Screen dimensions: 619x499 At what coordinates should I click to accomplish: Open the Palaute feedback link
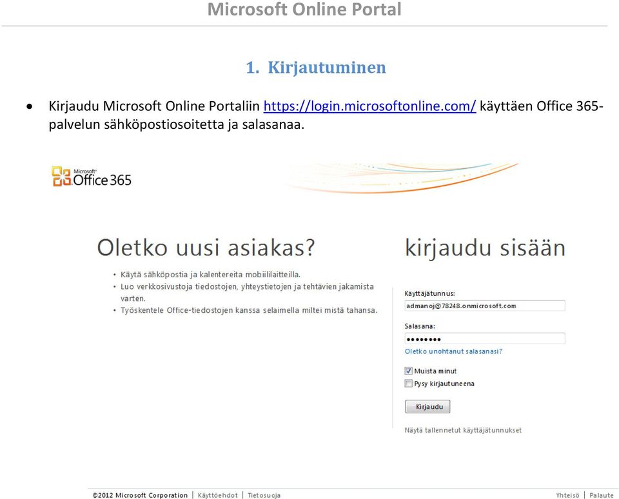[601, 495]
